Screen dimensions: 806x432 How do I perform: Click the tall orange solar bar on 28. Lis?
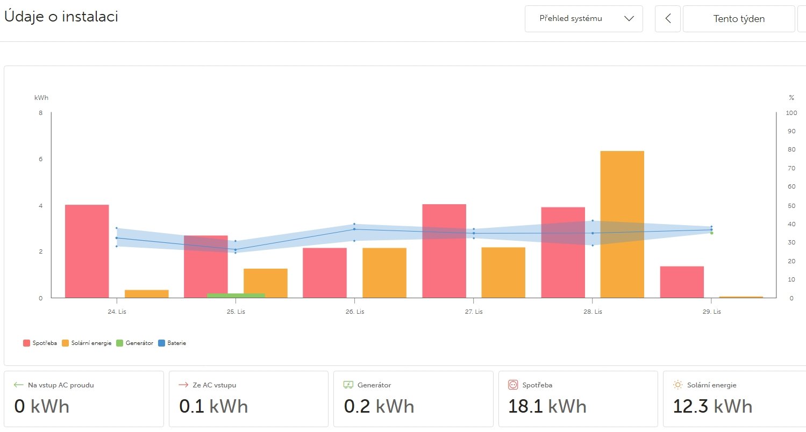pos(622,225)
